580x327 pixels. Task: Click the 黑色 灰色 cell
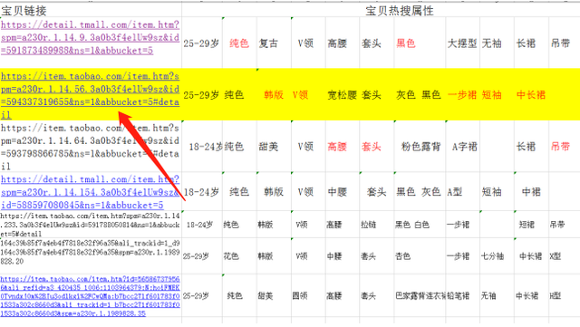point(419,192)
